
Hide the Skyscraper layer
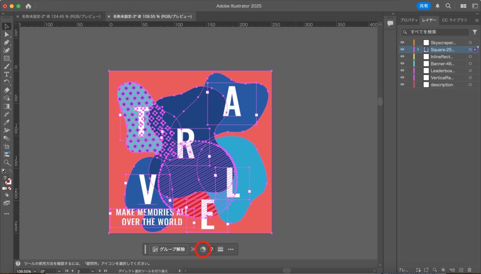(x=402, y=43)
